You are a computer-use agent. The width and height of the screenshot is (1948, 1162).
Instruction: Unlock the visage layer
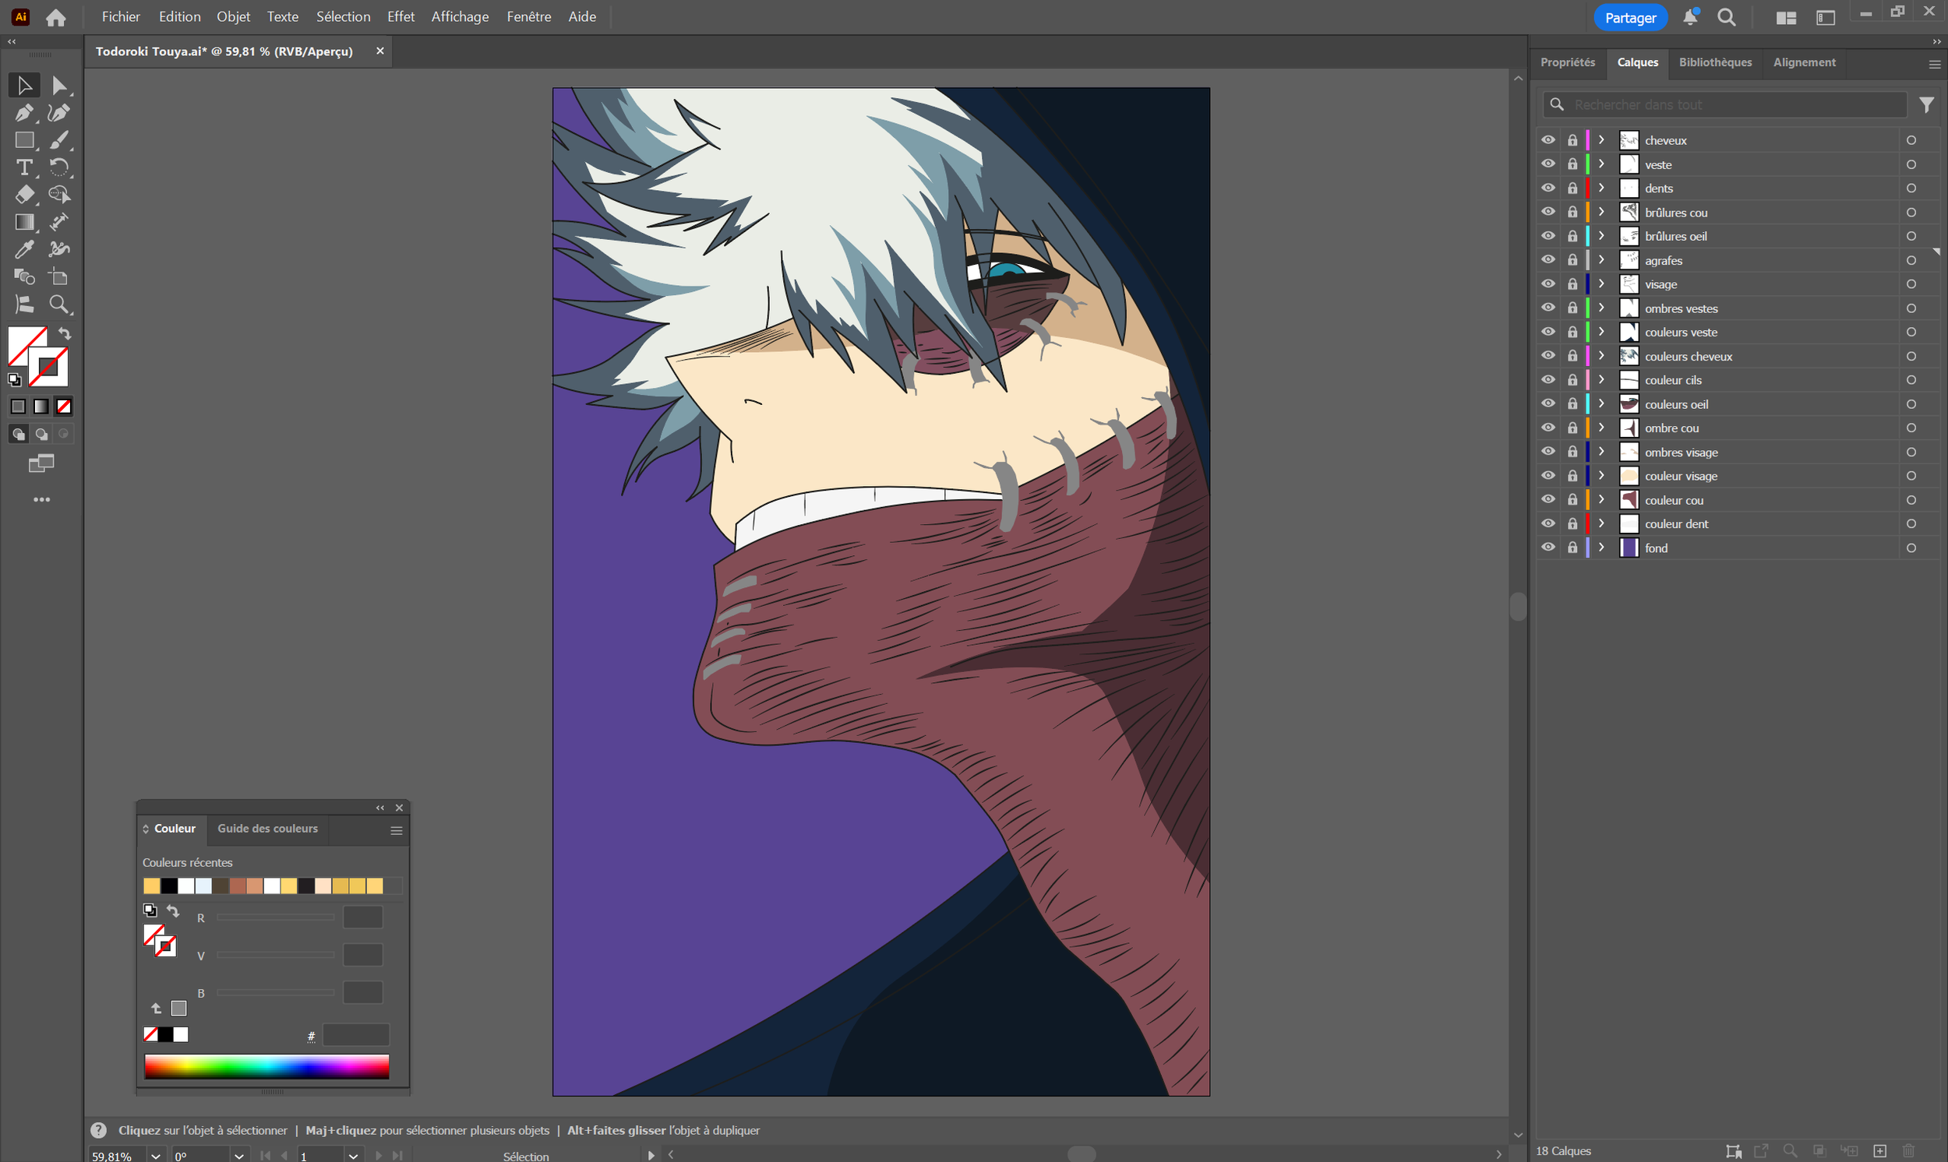click(1572, 284)
